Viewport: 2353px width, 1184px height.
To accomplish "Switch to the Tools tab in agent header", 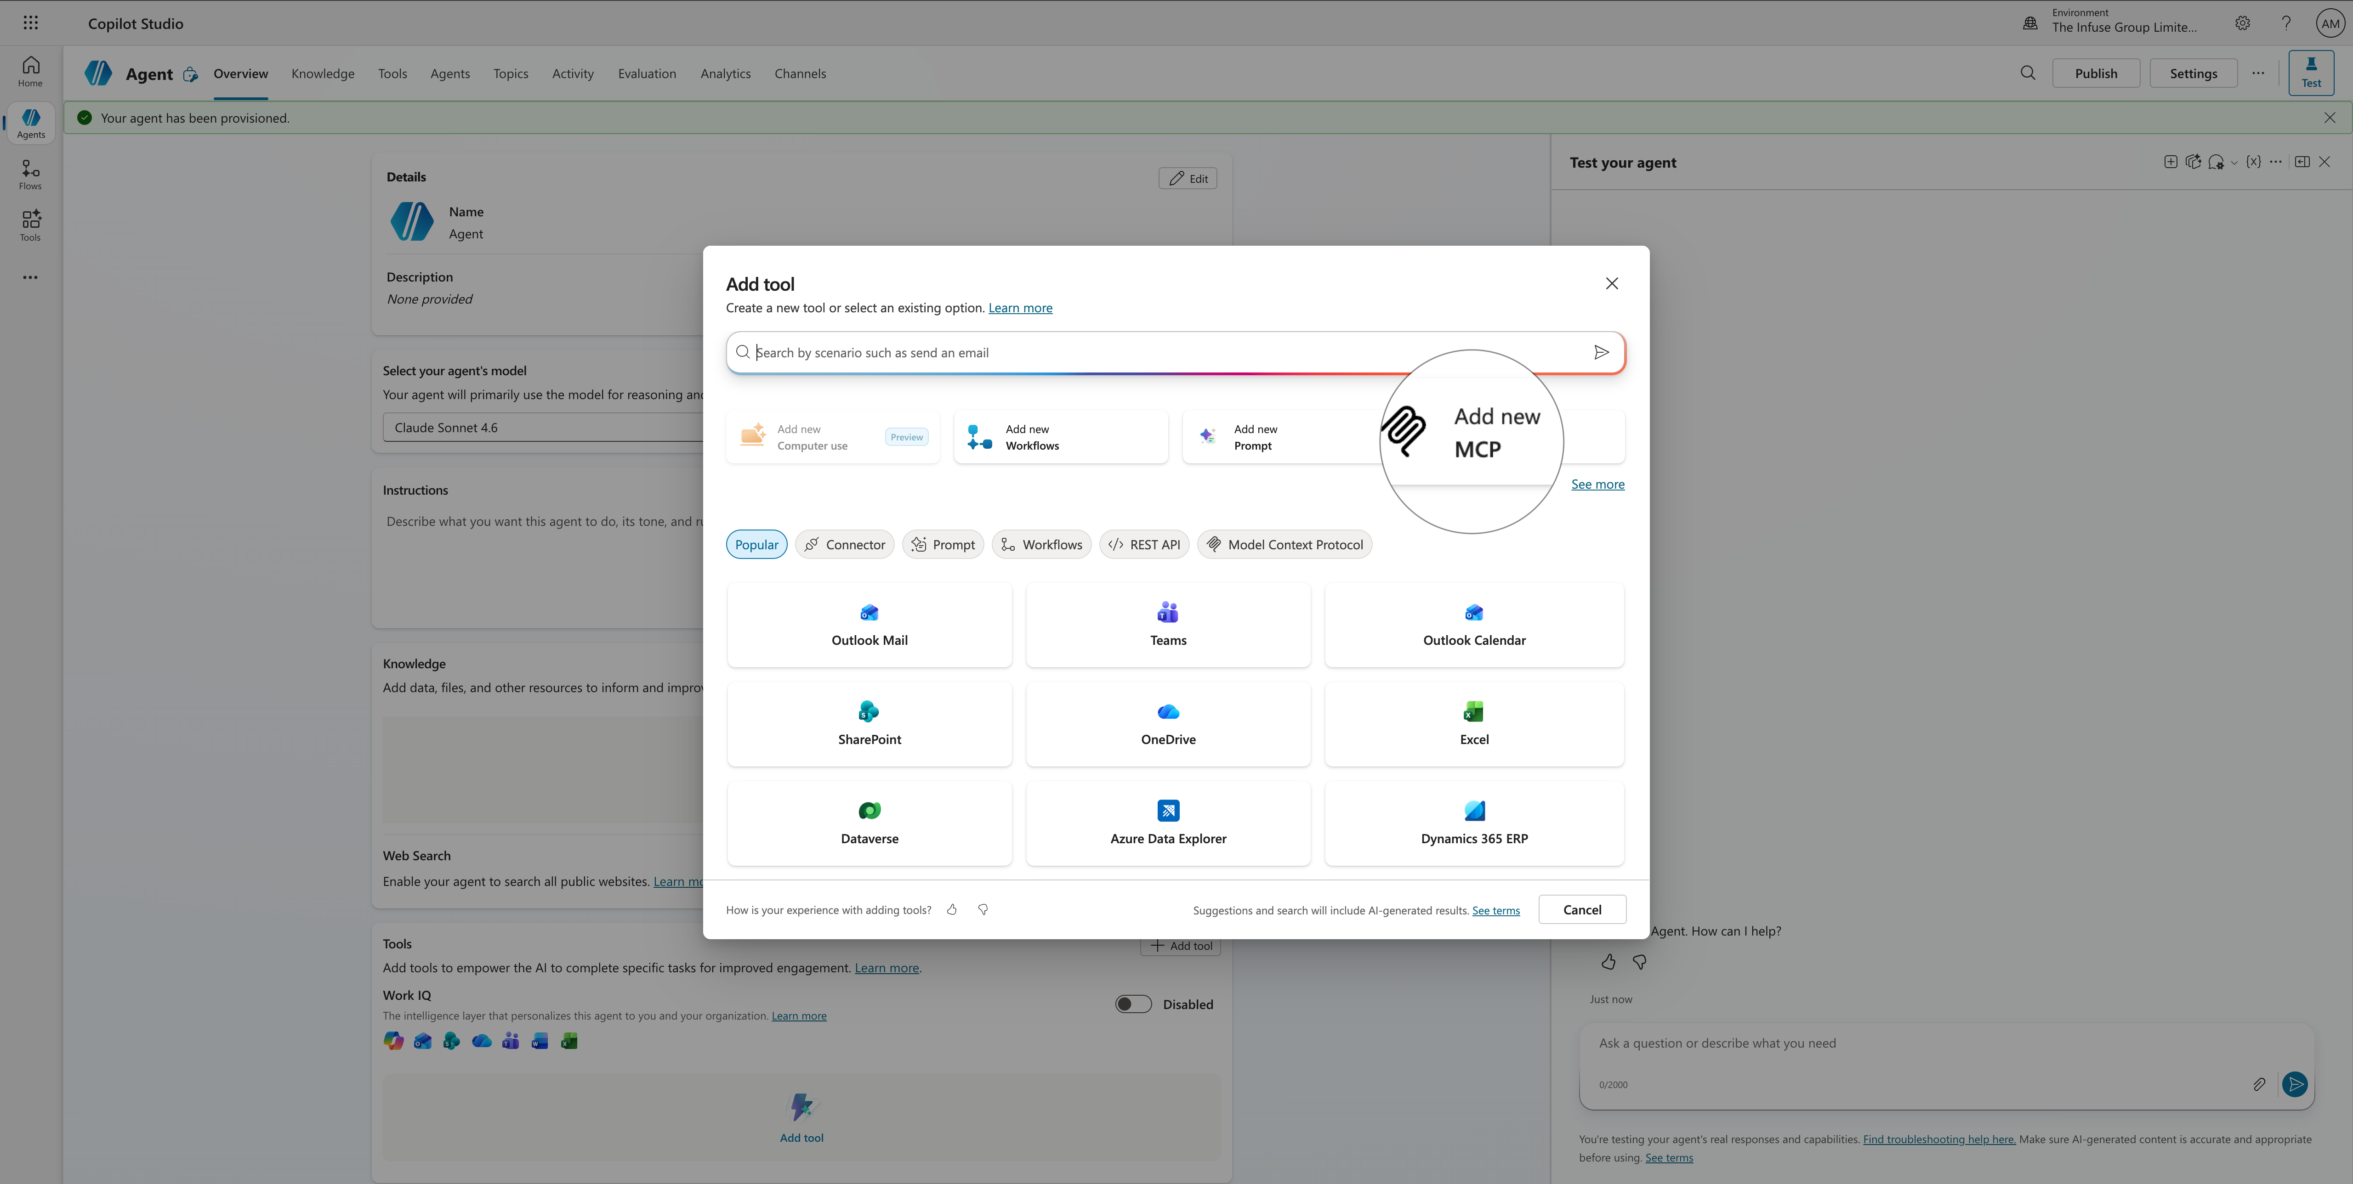I will 393,74.
